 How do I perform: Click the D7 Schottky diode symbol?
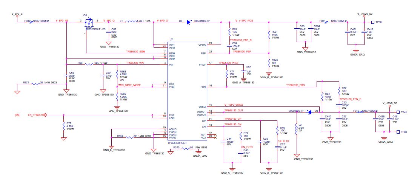click(x=189, y=22)
